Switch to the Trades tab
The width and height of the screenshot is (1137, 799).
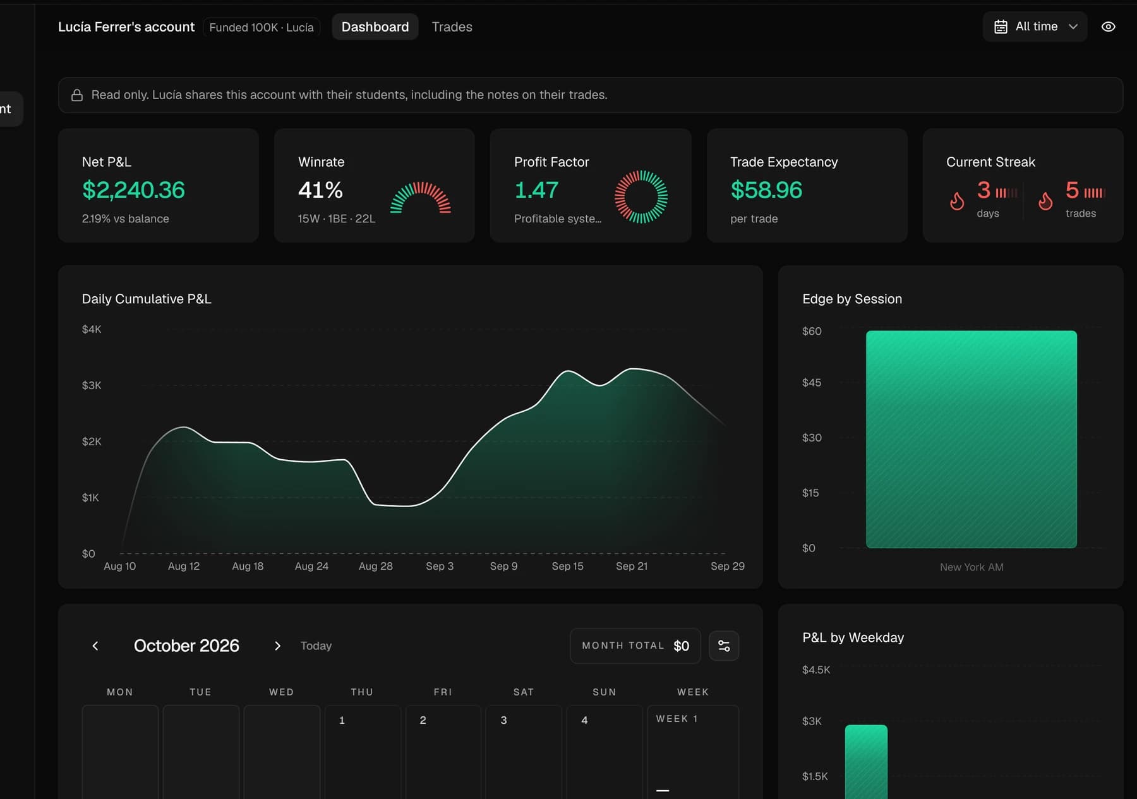[452, 27]
